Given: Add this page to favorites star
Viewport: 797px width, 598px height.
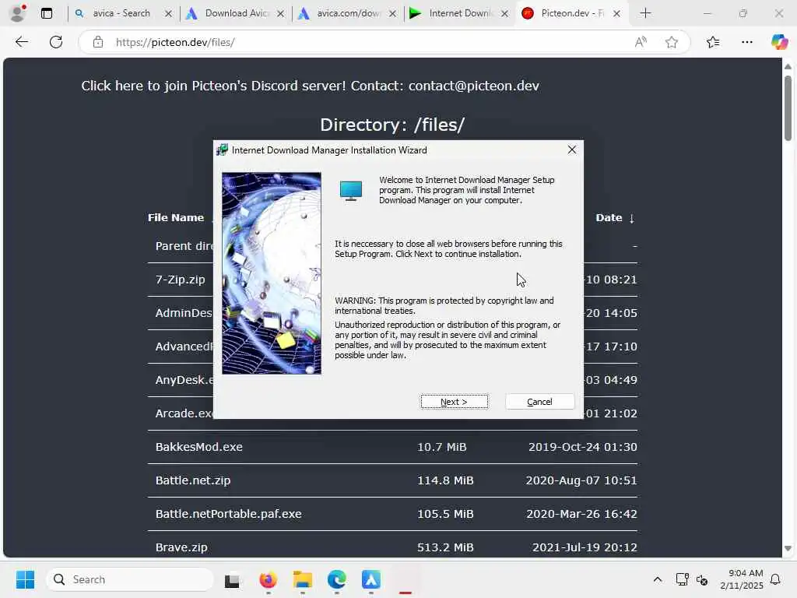Looking at the screenshot, I should click(672, 42).
